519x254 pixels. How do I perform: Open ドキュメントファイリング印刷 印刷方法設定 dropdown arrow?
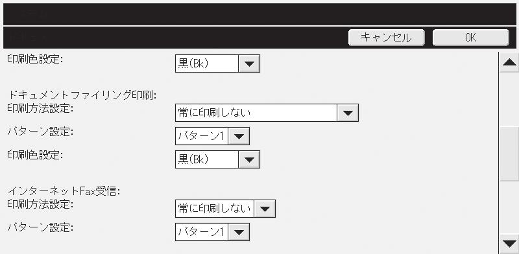click(348, 113)
